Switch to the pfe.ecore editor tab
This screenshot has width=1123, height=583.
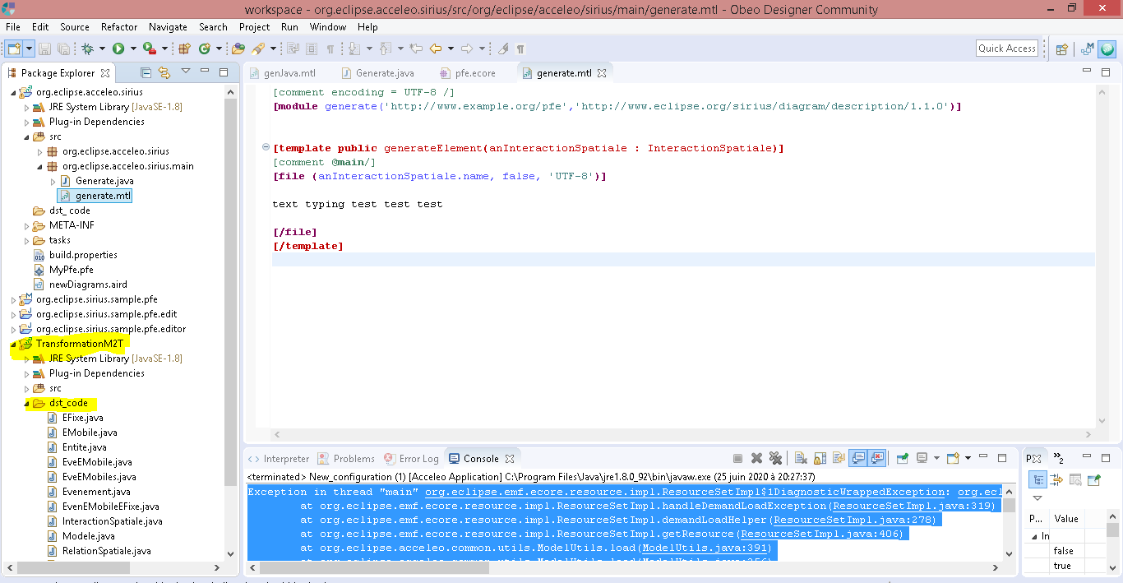coord(469,73)
